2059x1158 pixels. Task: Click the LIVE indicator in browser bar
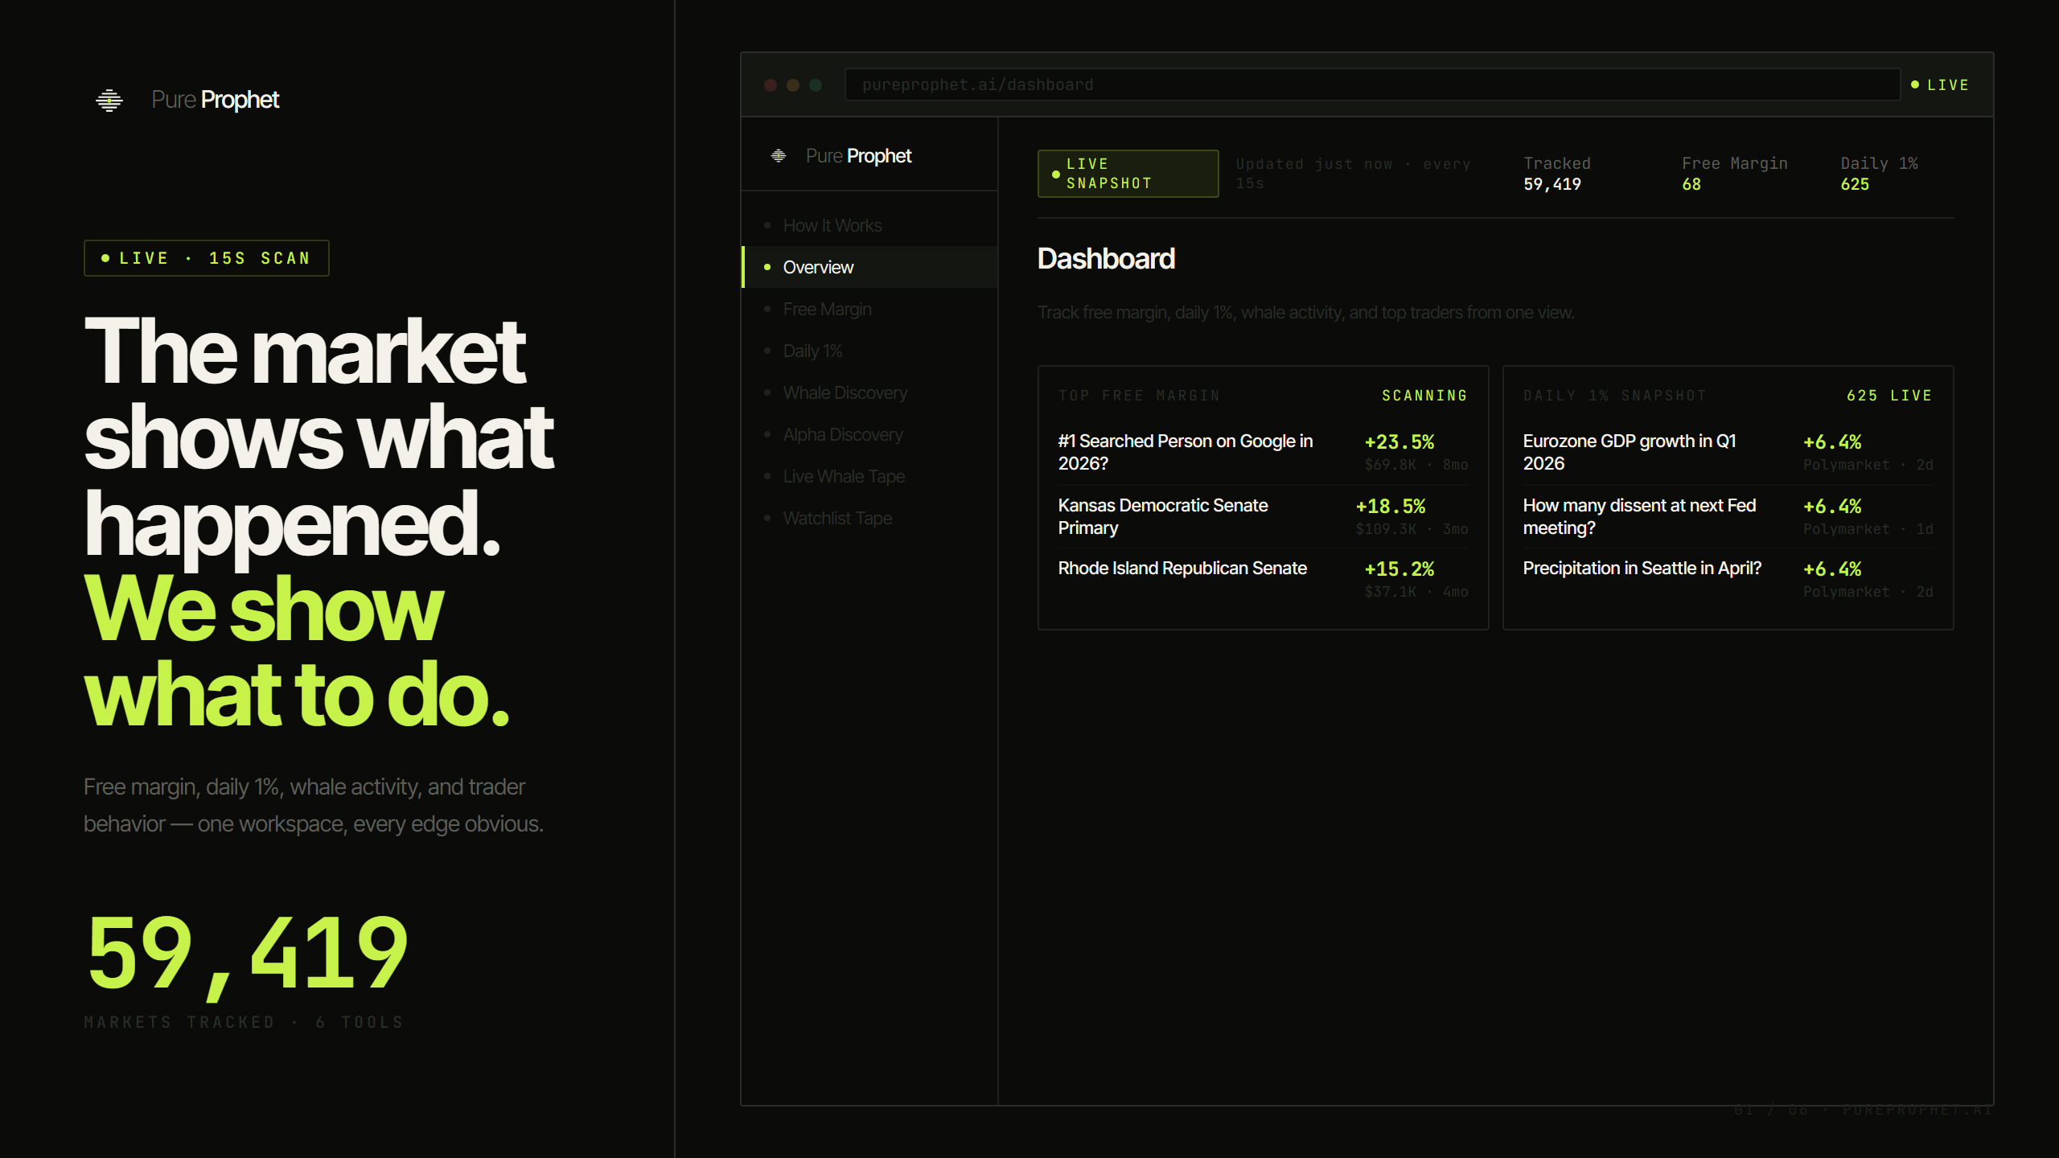point(1940,85)
